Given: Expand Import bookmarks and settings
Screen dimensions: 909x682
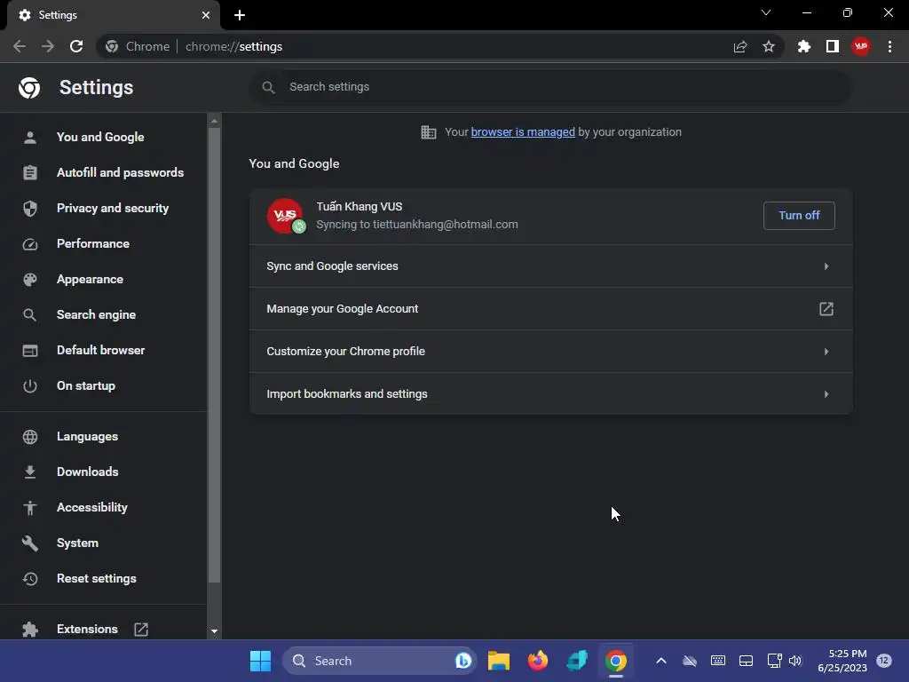Looking at the screenshot, I should (550, 393).
